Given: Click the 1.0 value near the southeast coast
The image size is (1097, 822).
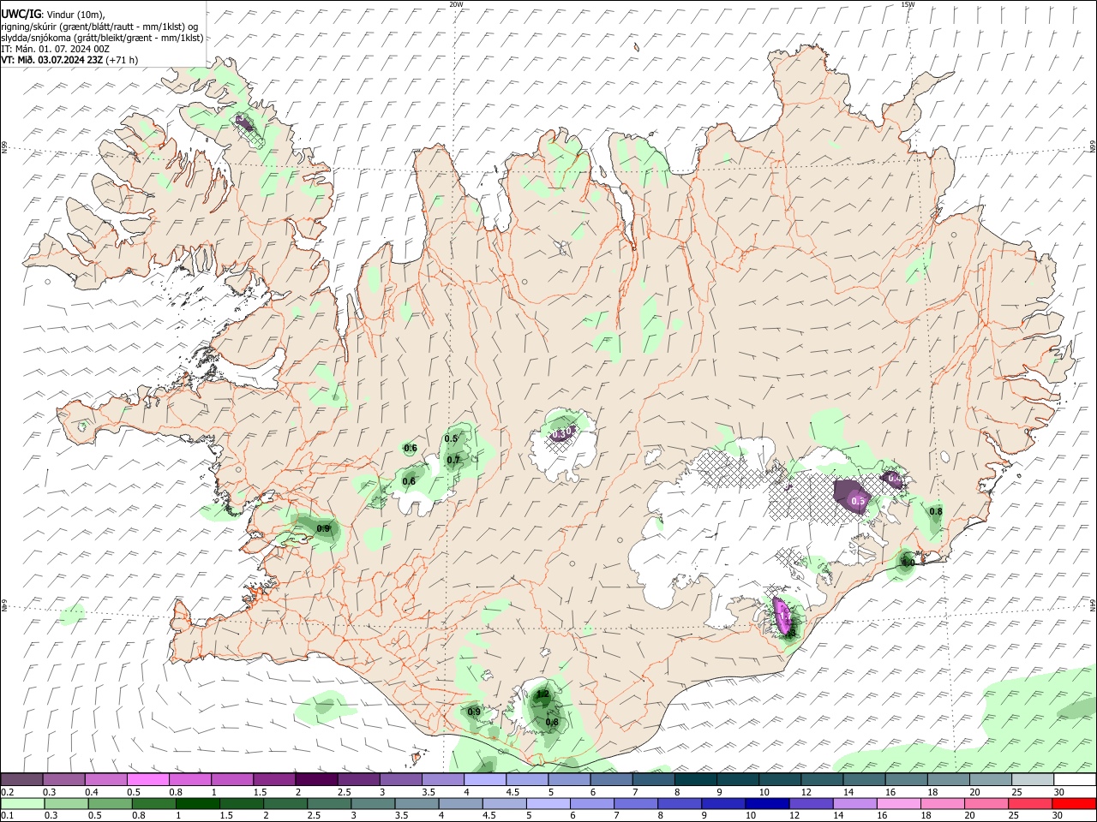Looking at the screenshot, I should click(908, 563).
